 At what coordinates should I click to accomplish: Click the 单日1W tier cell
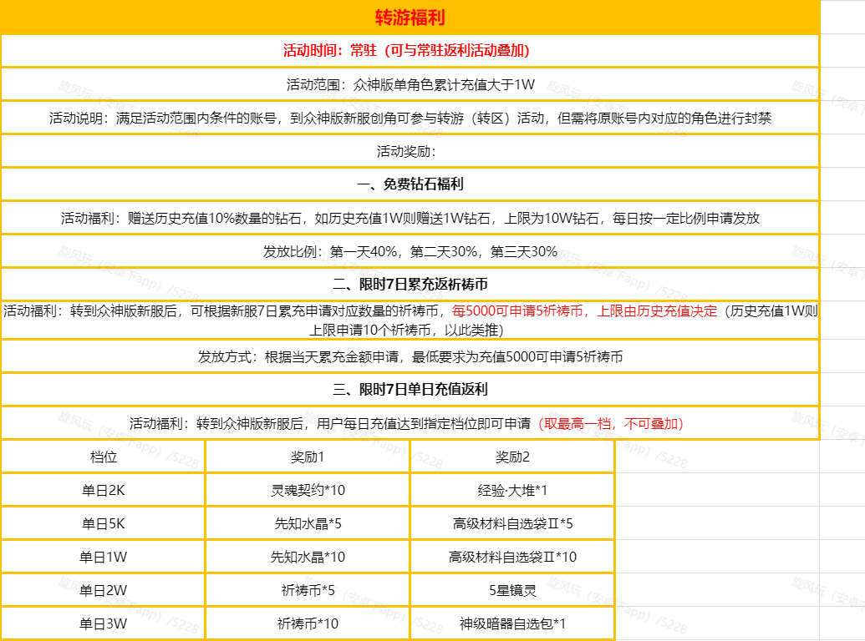tap(103, 558)
